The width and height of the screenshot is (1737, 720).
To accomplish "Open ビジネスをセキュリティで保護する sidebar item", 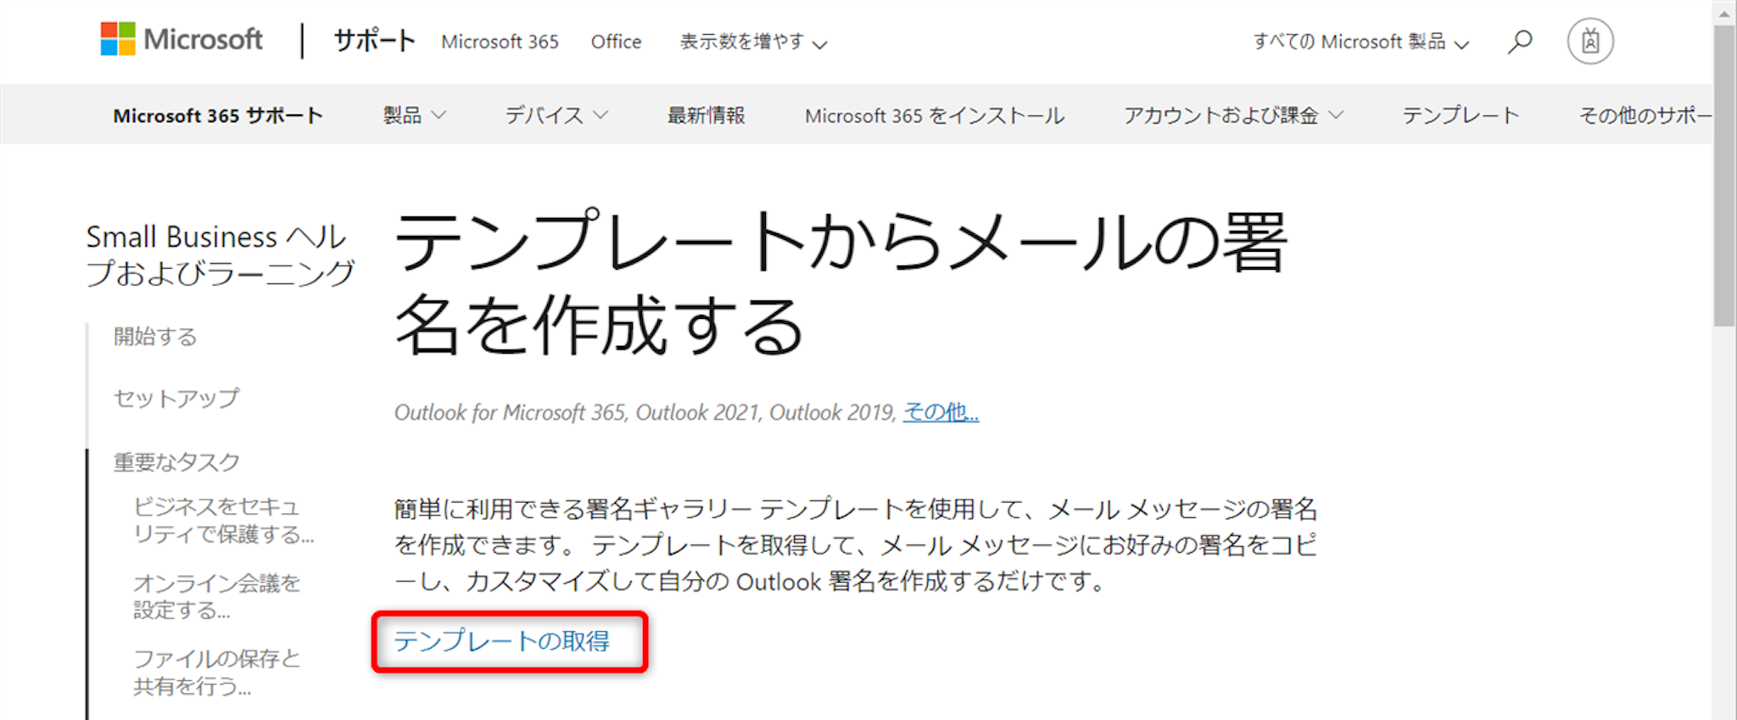I will tap(224, 521).
